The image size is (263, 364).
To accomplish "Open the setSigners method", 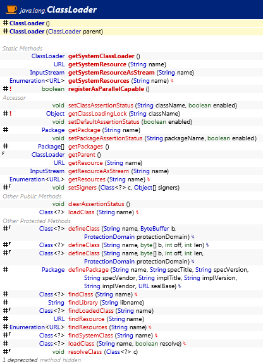I will (x=82, y=188).
